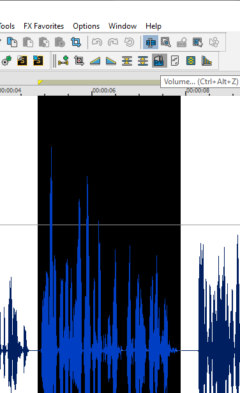Select the highlighted Edit tool icon

point(151,42)
